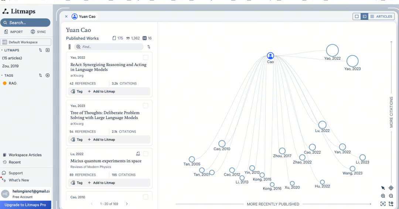Image resolution: width=399 pixels, height=209 pixels.
Task: Create a new tag with the plus icon
Action: pos(47,76)
